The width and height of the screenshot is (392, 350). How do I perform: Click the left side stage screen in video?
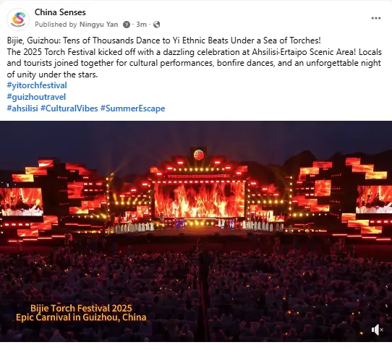click(21, 202)
